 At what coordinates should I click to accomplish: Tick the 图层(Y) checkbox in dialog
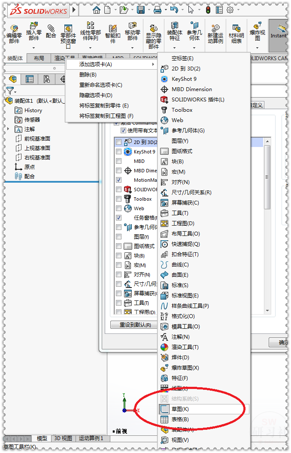click(118, 237)
